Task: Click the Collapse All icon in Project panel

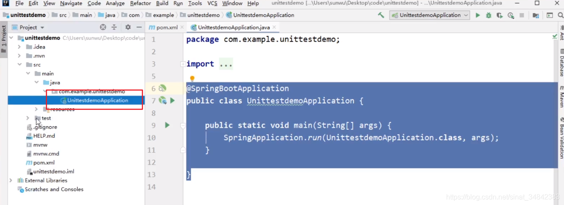Action: pyautogui.click(x=114, y=27)
